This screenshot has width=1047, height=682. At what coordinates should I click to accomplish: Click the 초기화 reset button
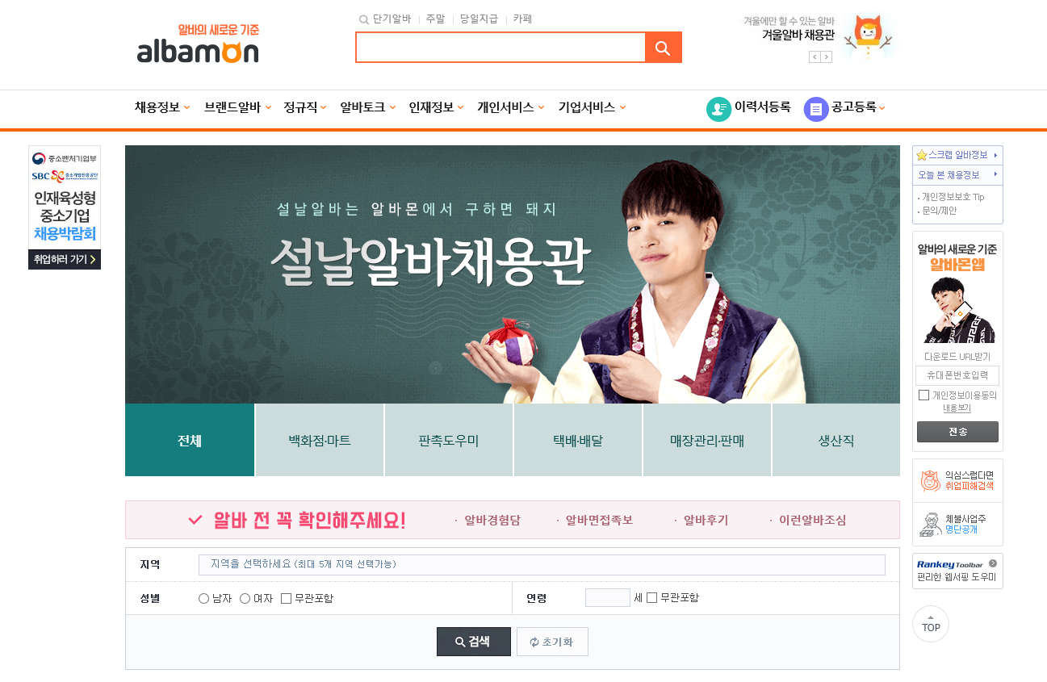pyautogui.click(x=552, y=642)
